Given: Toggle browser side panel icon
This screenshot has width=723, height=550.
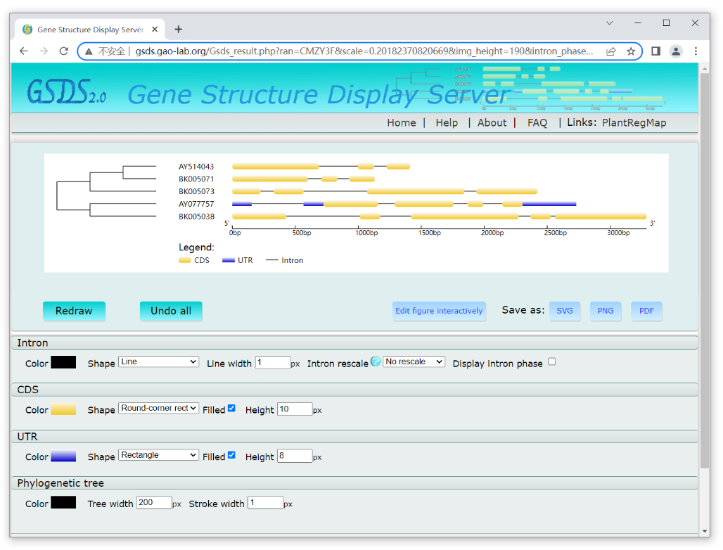Looking at the screenshot, I should (x=655, y=51).
